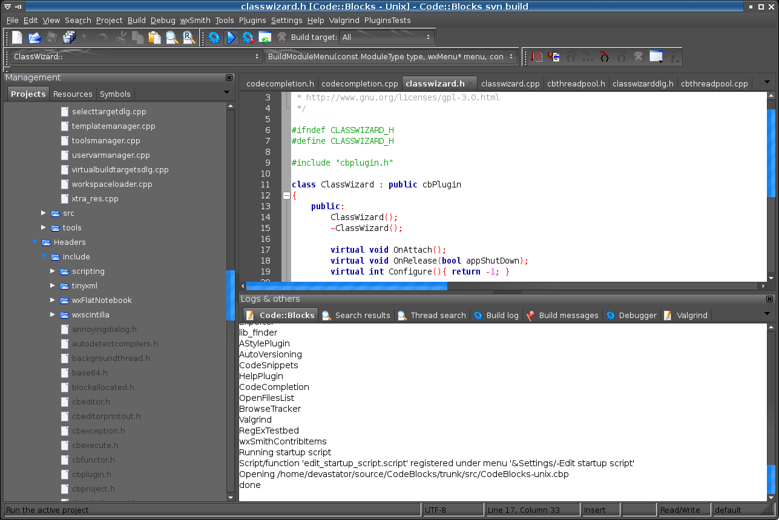Click the Stop debugger icon
This screenshot has height=520, width=779.
638,57
